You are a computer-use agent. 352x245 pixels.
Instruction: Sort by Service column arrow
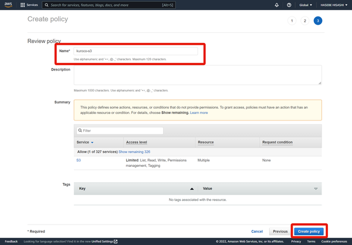click(92, 143)
